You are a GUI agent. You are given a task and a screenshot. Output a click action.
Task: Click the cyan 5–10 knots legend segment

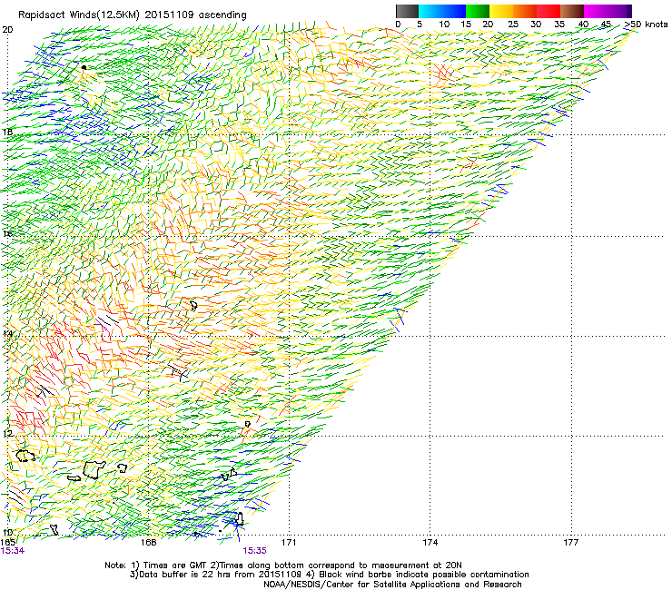[x=430, y=11]
